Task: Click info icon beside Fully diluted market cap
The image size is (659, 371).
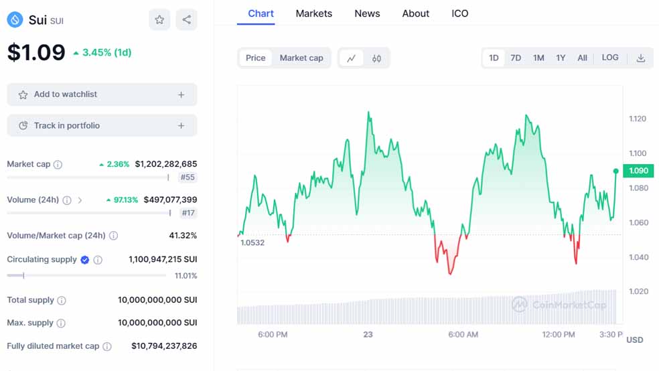Action: (x=107, y=346)
